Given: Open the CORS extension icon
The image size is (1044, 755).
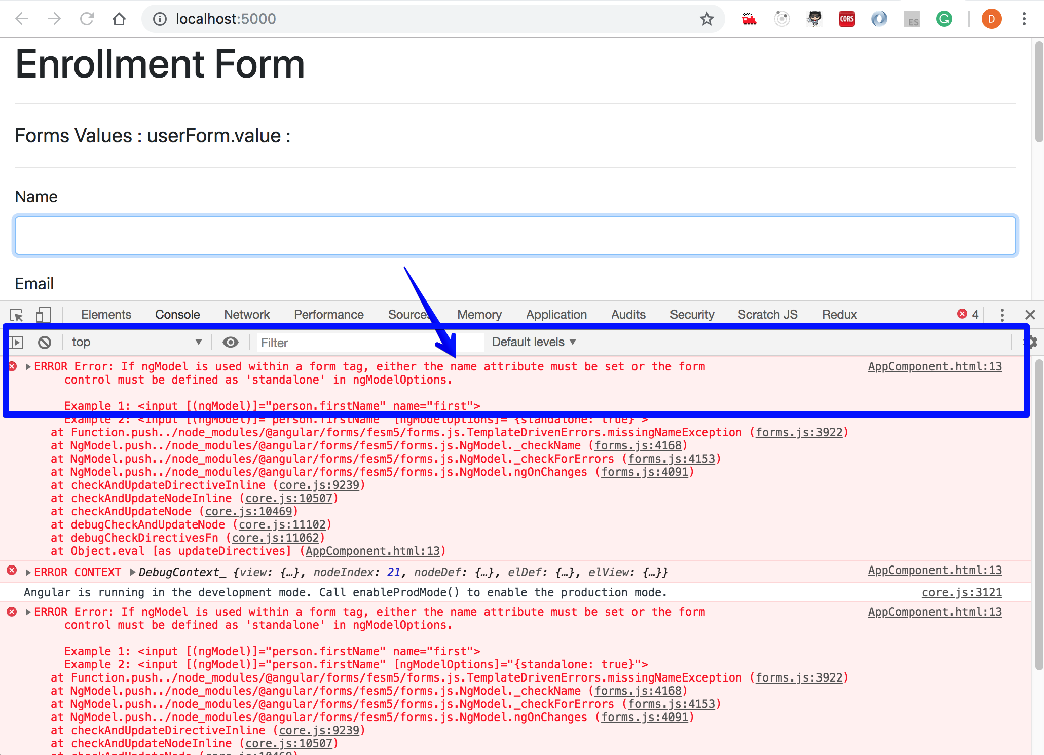Looking at the screenshot, I should tap(846, 19).
